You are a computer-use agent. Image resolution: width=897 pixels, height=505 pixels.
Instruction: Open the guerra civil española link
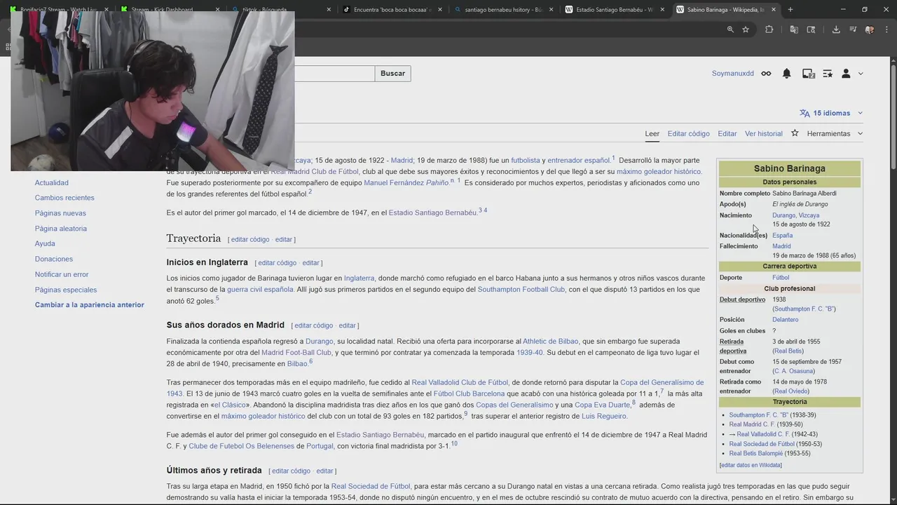[x=260, y=289]
